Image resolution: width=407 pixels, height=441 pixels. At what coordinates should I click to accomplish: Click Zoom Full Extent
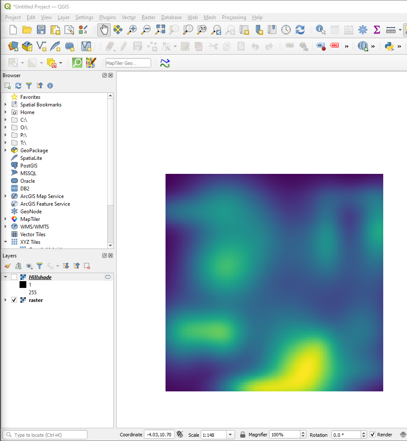click(160, 30)
